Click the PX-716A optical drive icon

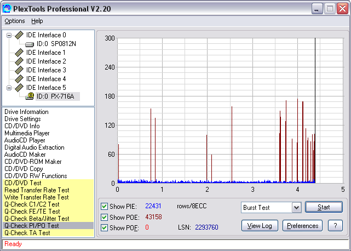click(30, 96)
